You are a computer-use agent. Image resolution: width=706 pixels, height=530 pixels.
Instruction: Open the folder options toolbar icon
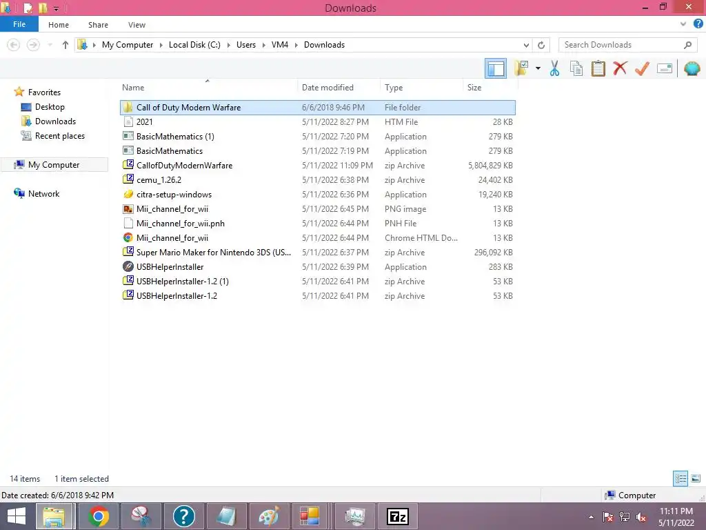(x=521, y=68)
